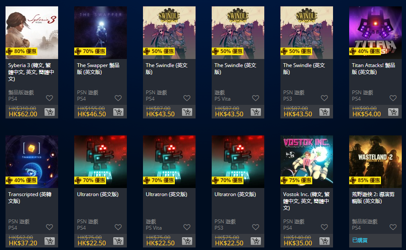Screen dimensions: 406x250
Task: Wishlist the PS Vita version of Ultratron
Action: 187,227
